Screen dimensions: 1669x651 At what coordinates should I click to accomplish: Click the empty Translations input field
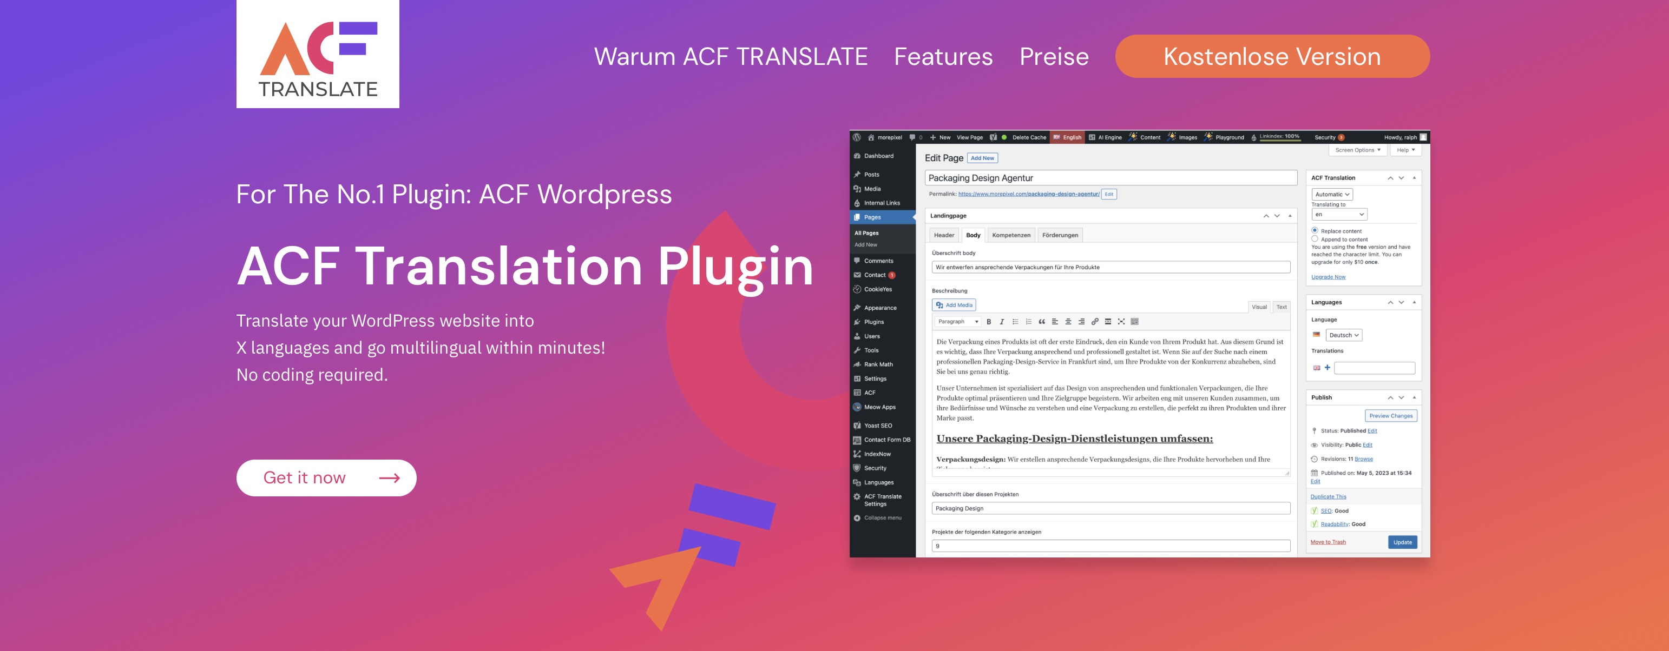1374,368
